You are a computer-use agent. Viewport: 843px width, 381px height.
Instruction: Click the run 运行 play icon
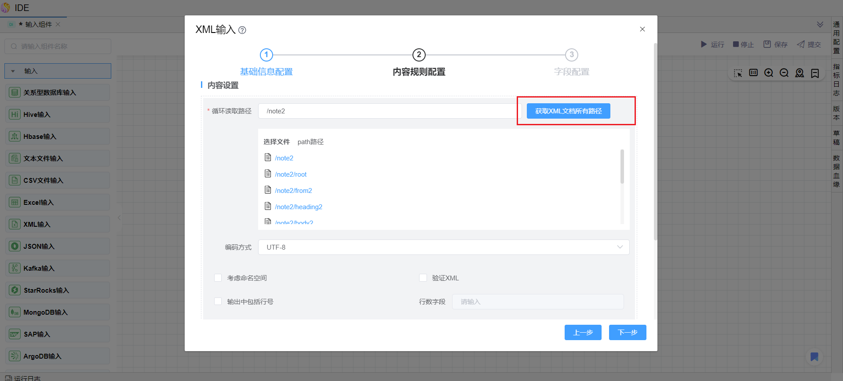coord(704,44)
